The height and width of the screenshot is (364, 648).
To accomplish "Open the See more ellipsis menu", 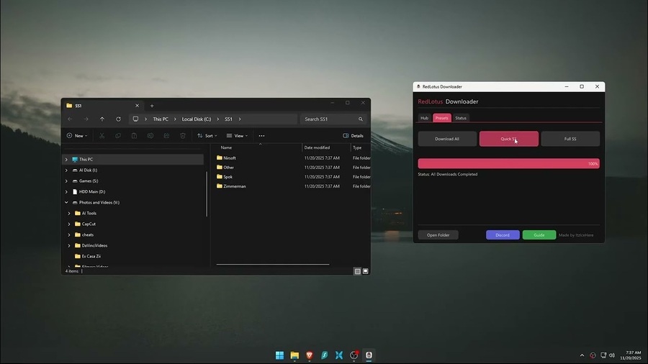I will coord(261,136).
